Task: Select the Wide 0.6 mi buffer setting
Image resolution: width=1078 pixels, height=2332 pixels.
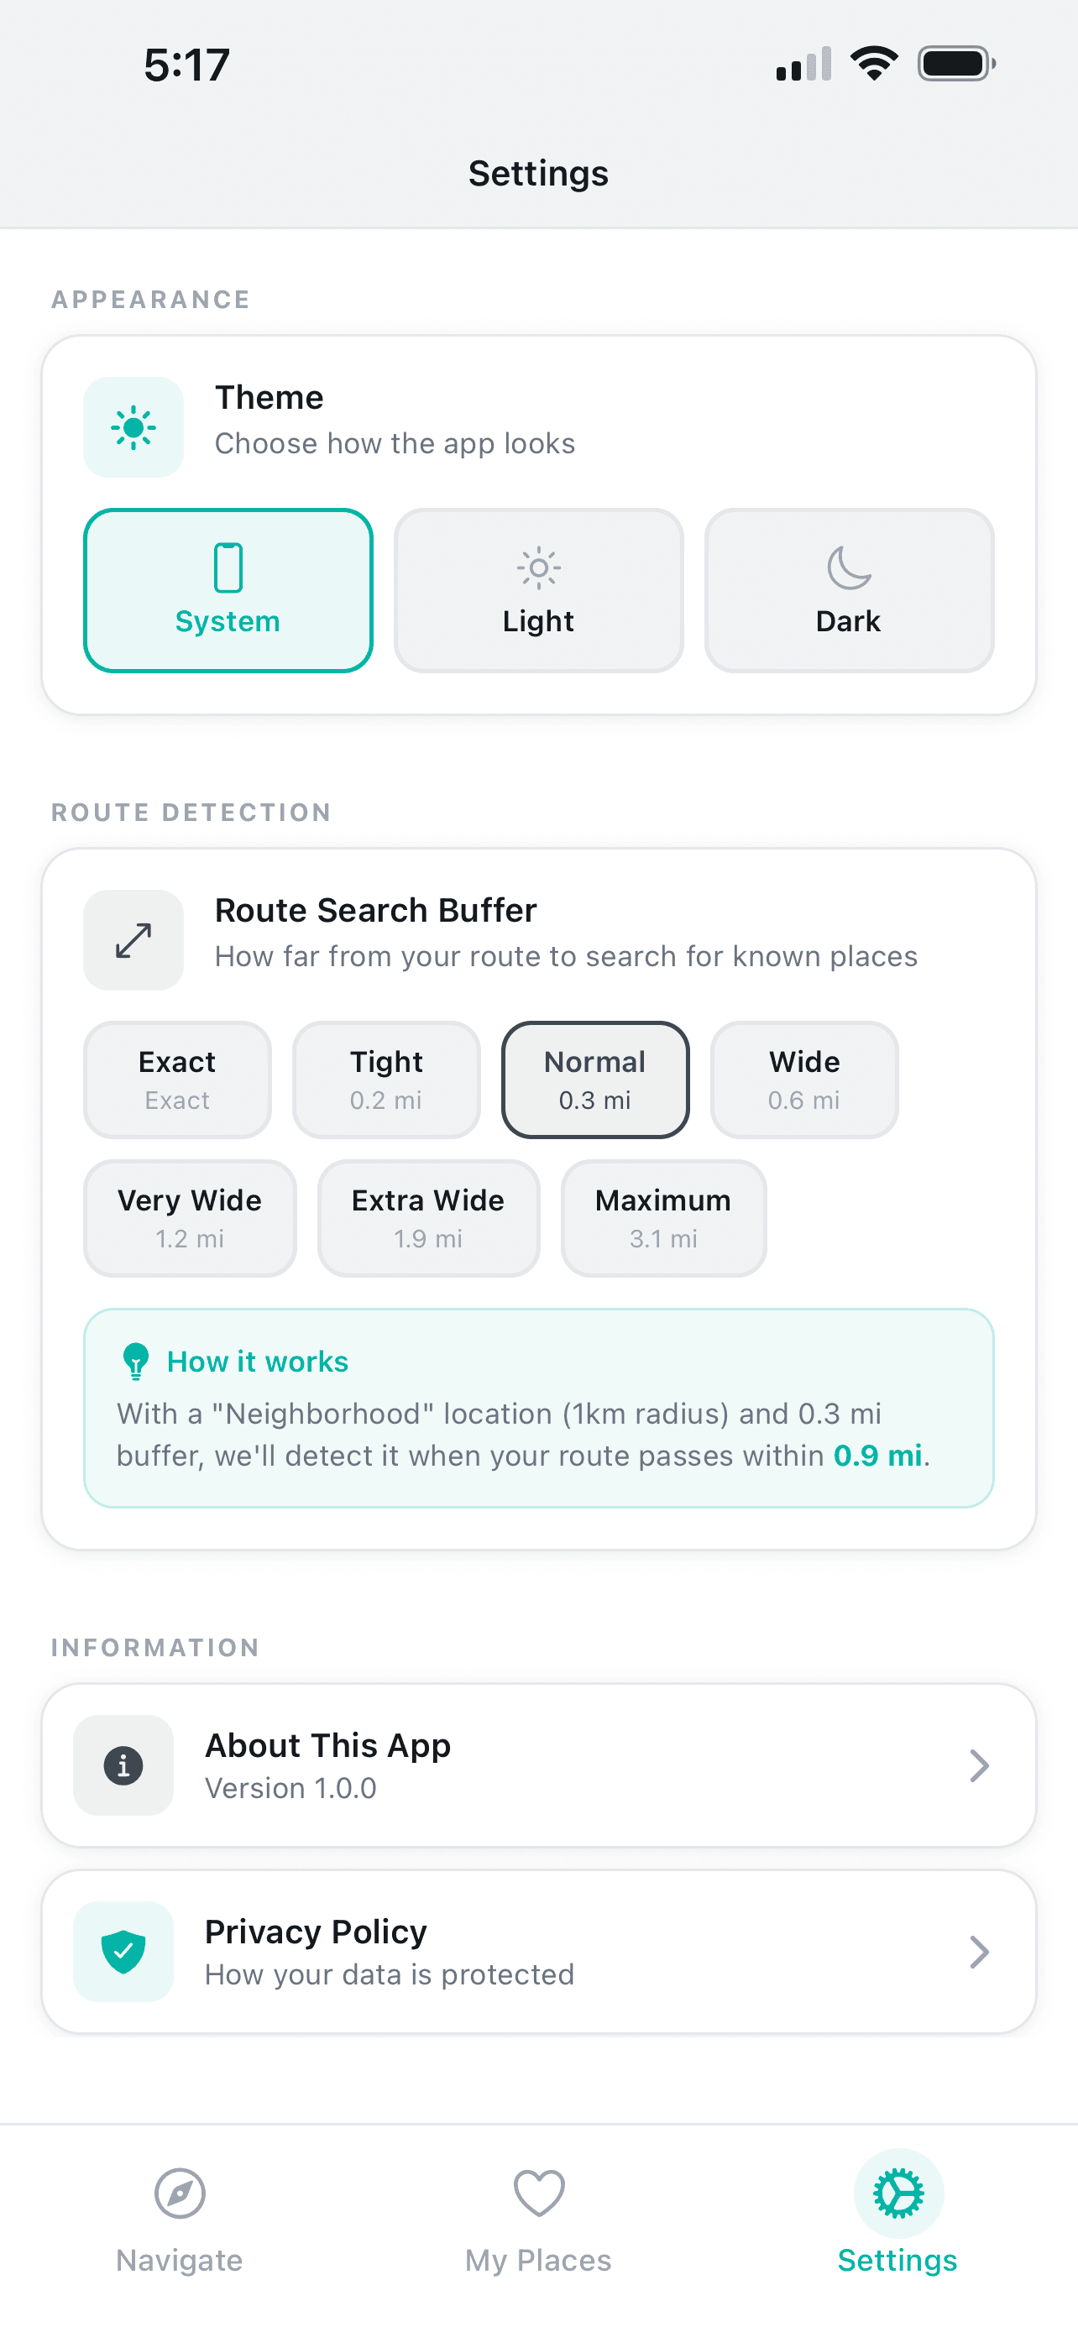Action: coord(803,1079)
